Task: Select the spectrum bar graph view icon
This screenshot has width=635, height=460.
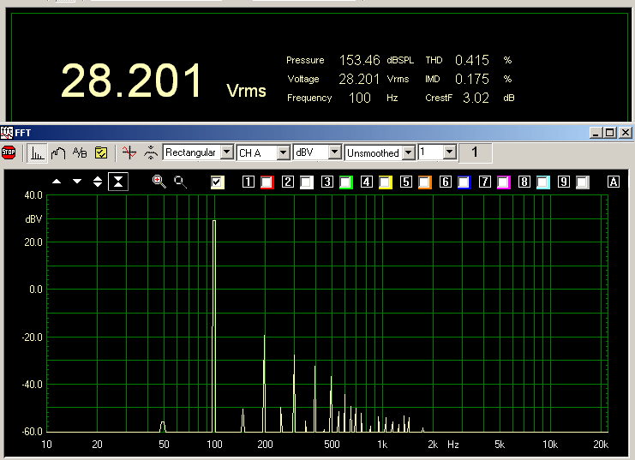Action: coord(38,152)
